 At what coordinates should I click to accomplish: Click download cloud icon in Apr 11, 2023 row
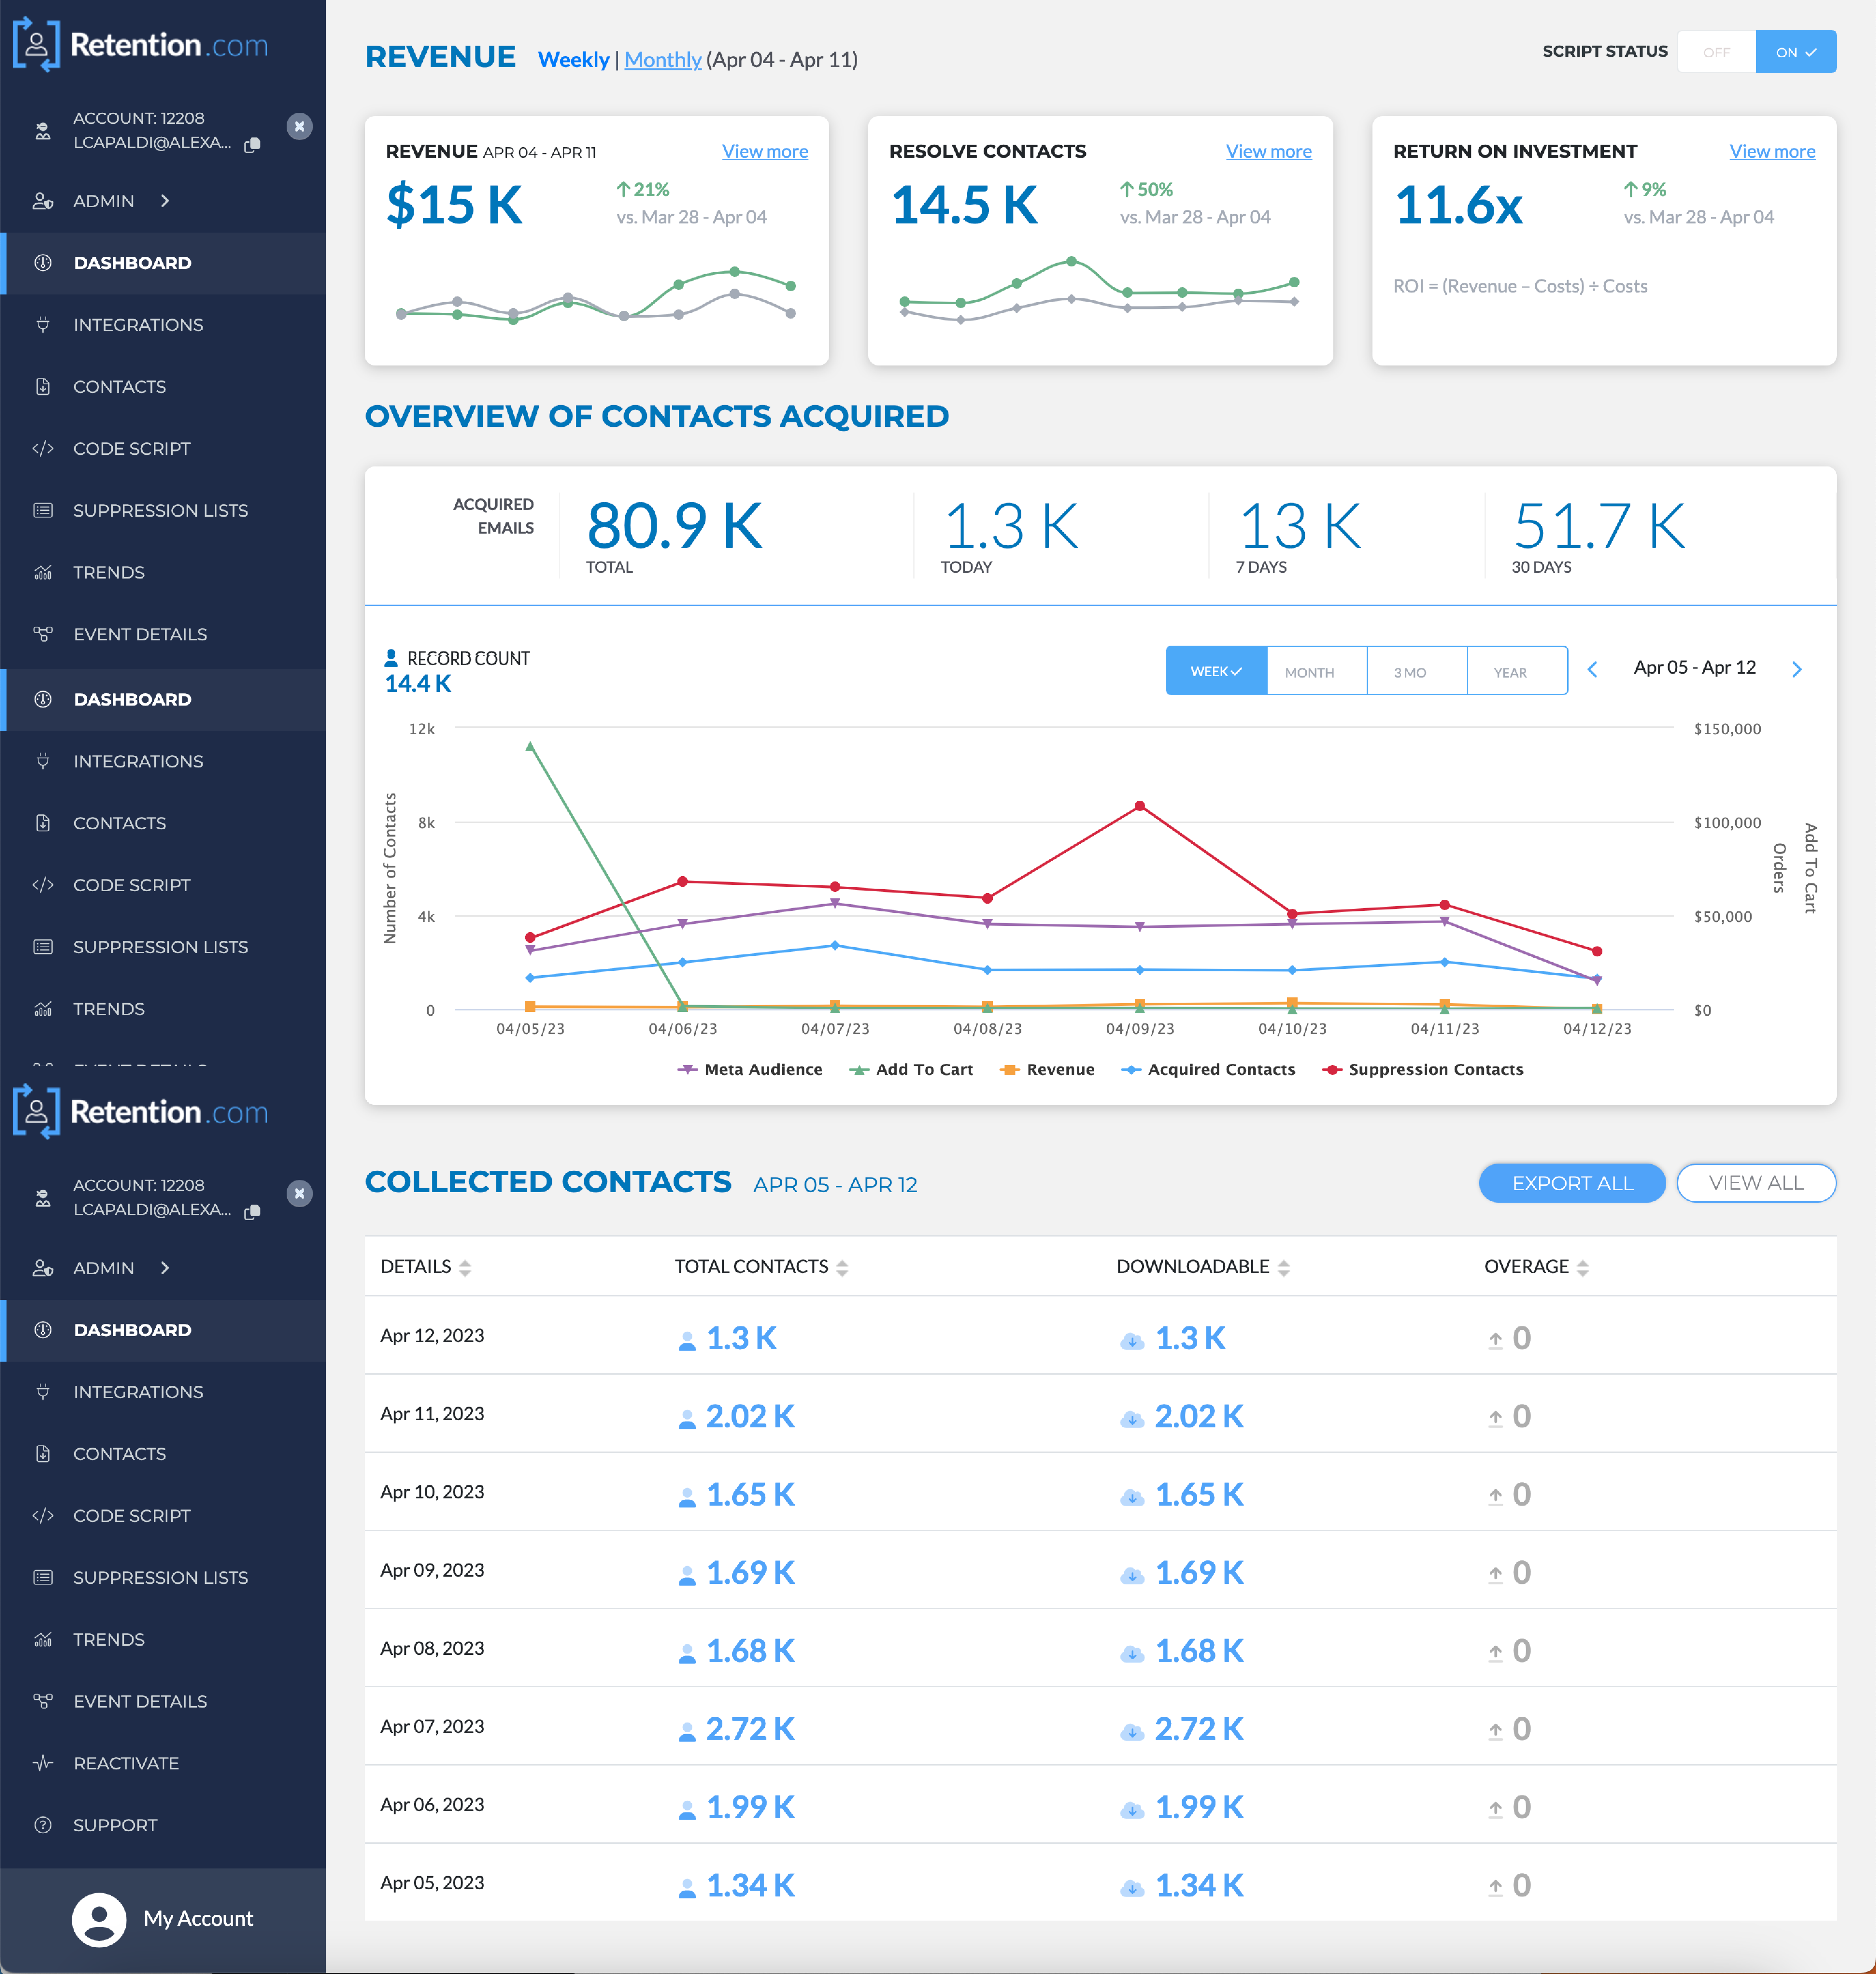click(1132, 1419)
